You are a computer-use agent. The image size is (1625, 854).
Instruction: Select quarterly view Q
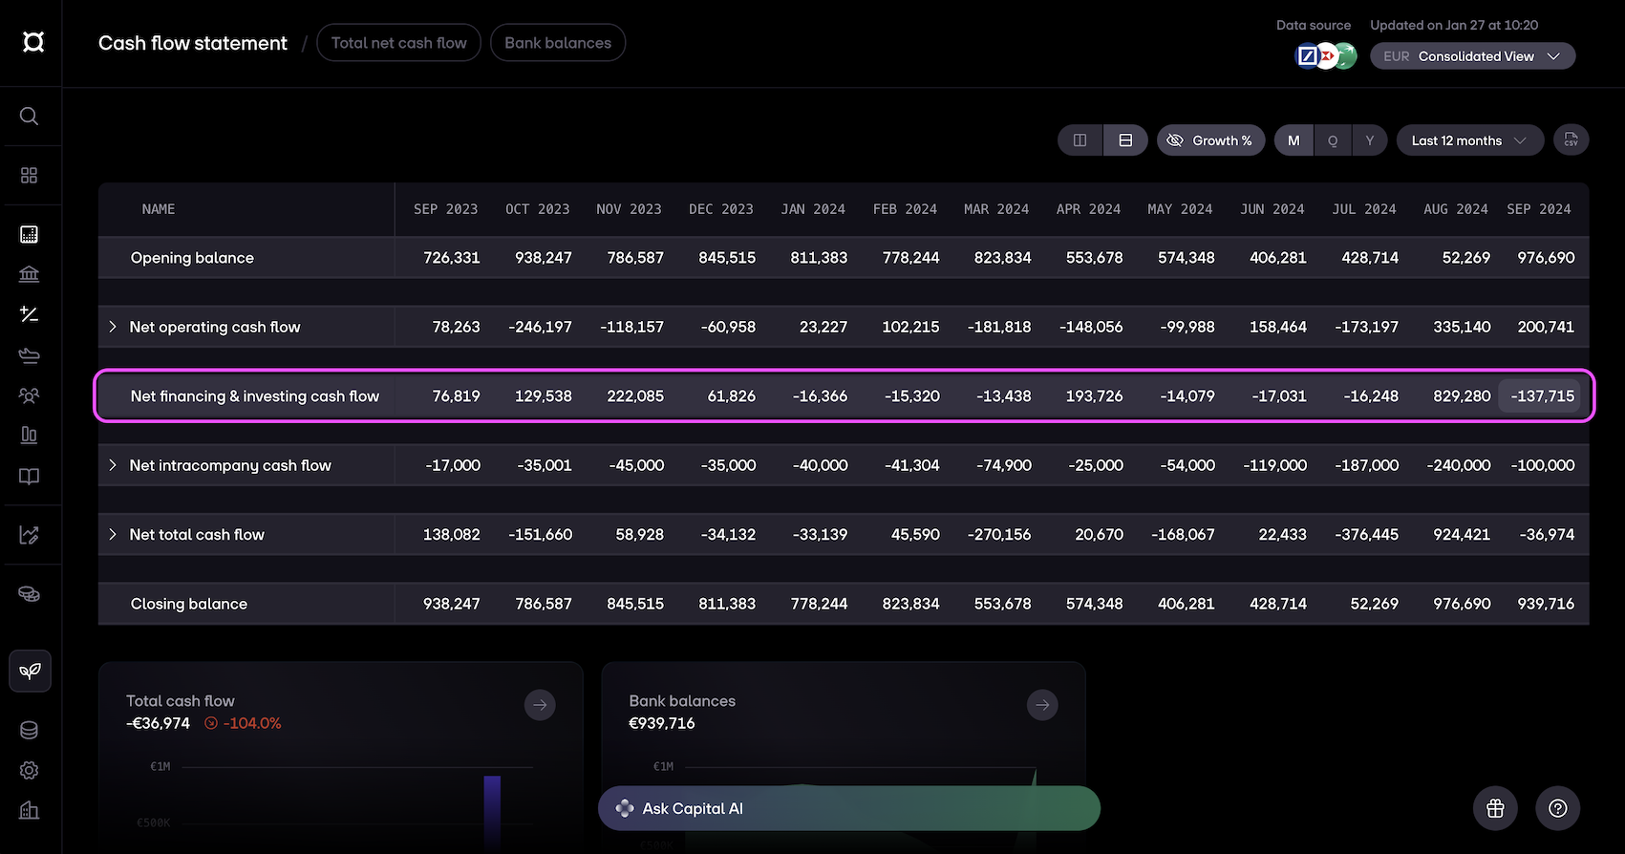1333,140
